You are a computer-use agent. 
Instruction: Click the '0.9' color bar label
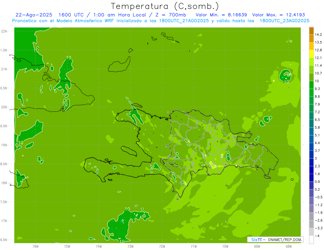click(317, 181)
